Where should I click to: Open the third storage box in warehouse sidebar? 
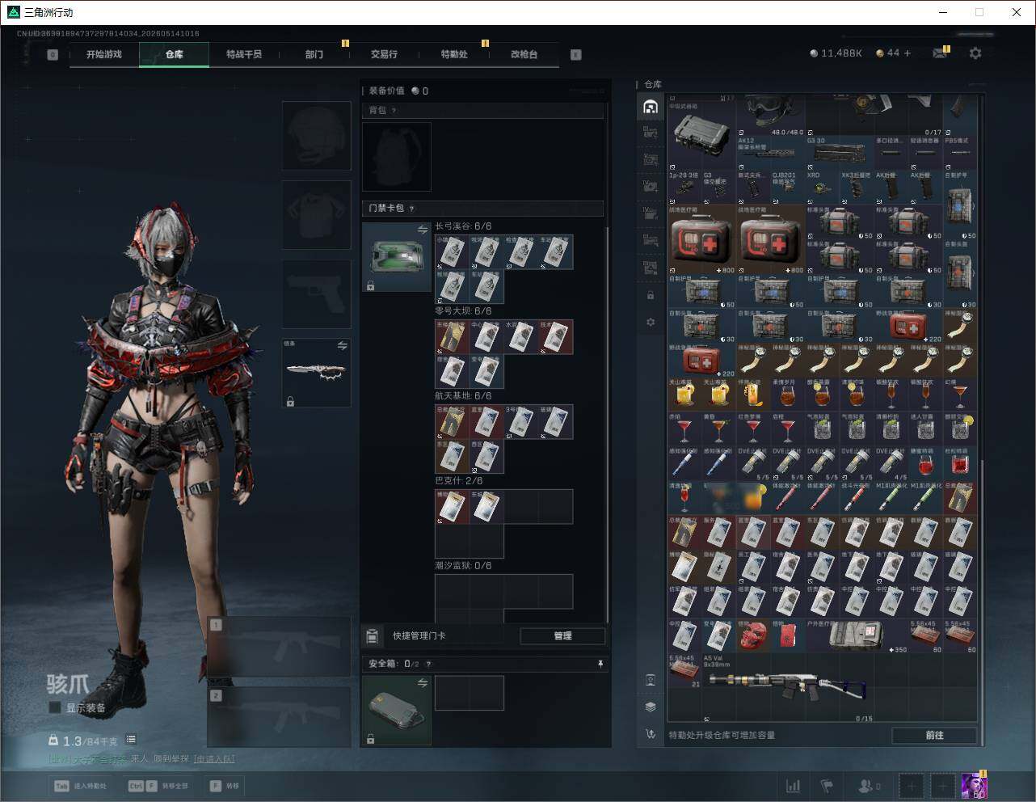pyautogui.click(x=651, y=159)
